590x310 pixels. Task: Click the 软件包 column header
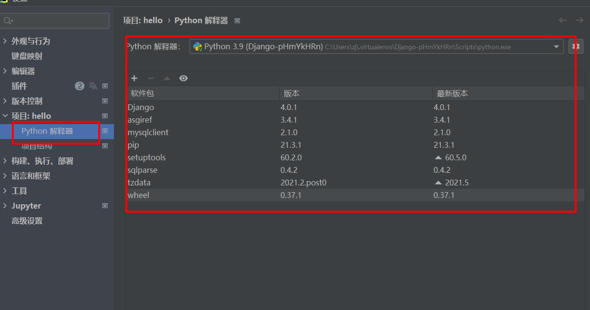[142, 93]
